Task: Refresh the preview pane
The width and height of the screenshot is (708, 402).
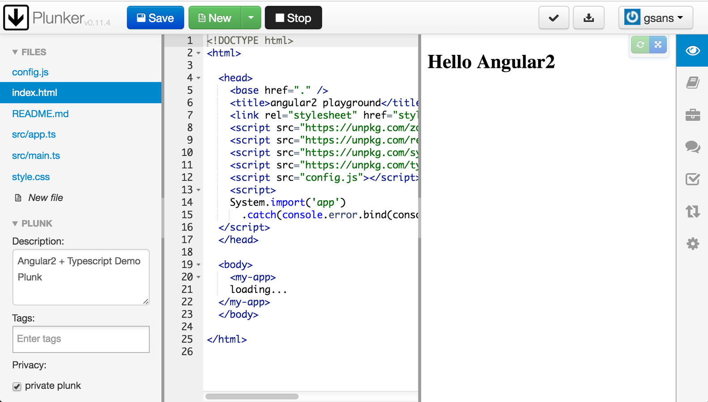Action: [640, 45]
